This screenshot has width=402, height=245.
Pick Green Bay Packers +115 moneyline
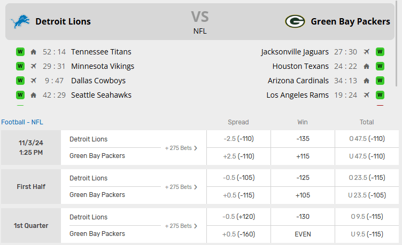(303, 156)
